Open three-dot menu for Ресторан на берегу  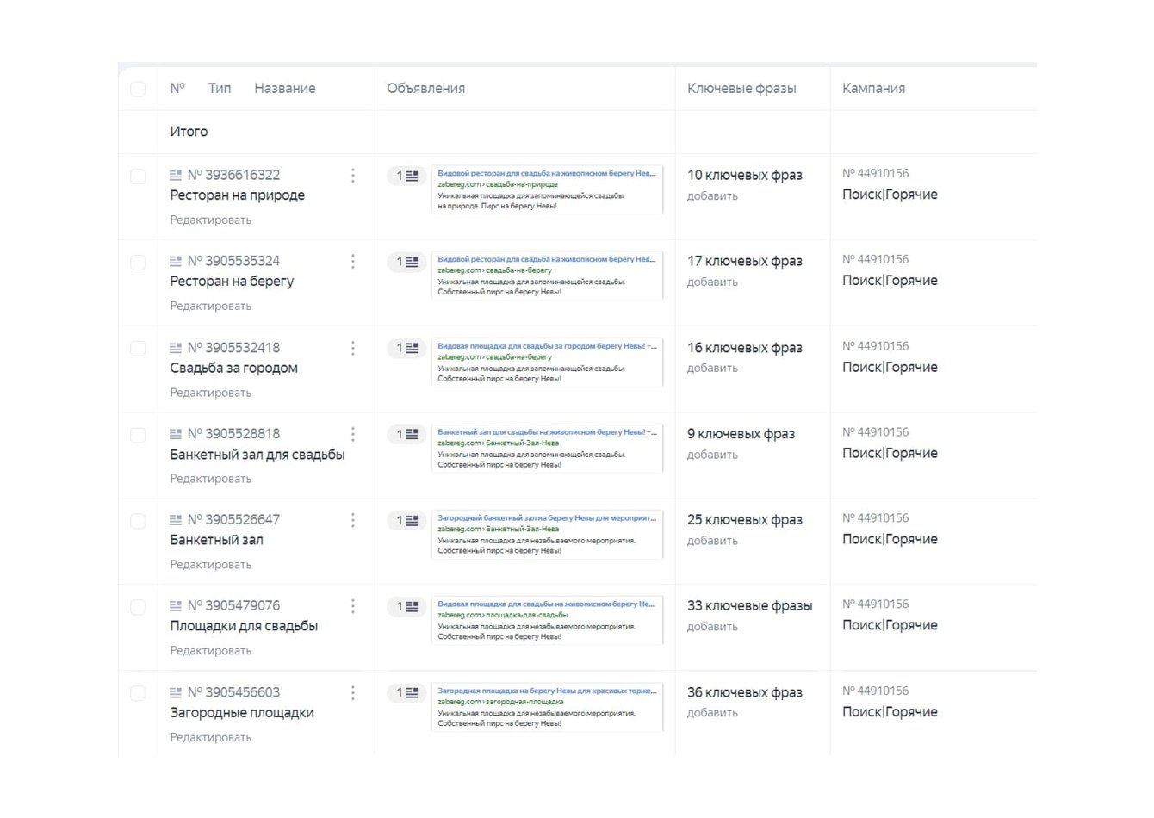click(353, 262)
